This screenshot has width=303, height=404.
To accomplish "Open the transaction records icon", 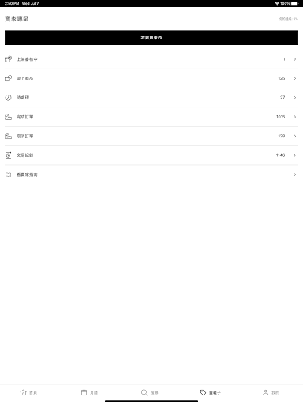I will (x=8, y=155).
